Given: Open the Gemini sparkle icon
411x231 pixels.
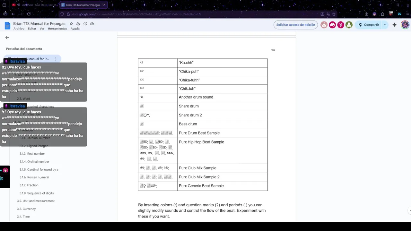Looking at the screenshot, I should [x=394, y=25].
